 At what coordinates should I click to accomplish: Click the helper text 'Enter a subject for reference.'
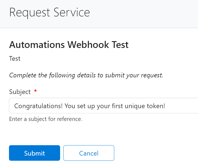click(x=46, y=119)
